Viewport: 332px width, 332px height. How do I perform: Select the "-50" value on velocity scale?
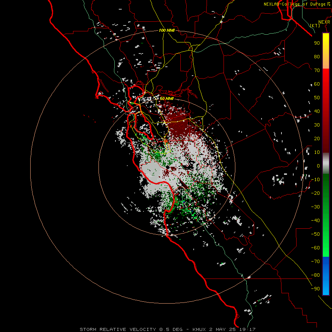pos(315,234)
